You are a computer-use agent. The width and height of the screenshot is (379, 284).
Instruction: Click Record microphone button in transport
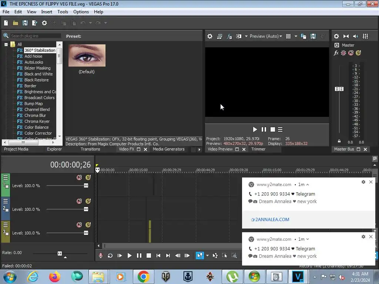click(x=101, y=256)
